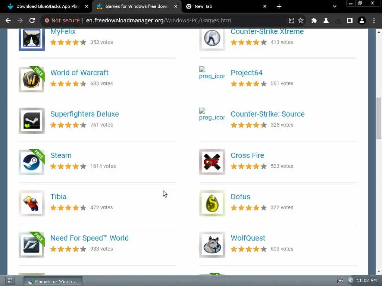Screen dimensions: 382x286
Task: Toggle the browser side panel
Action: point(350,21)
